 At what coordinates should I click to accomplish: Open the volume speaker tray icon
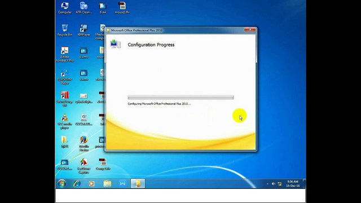(x=273, y=184)
